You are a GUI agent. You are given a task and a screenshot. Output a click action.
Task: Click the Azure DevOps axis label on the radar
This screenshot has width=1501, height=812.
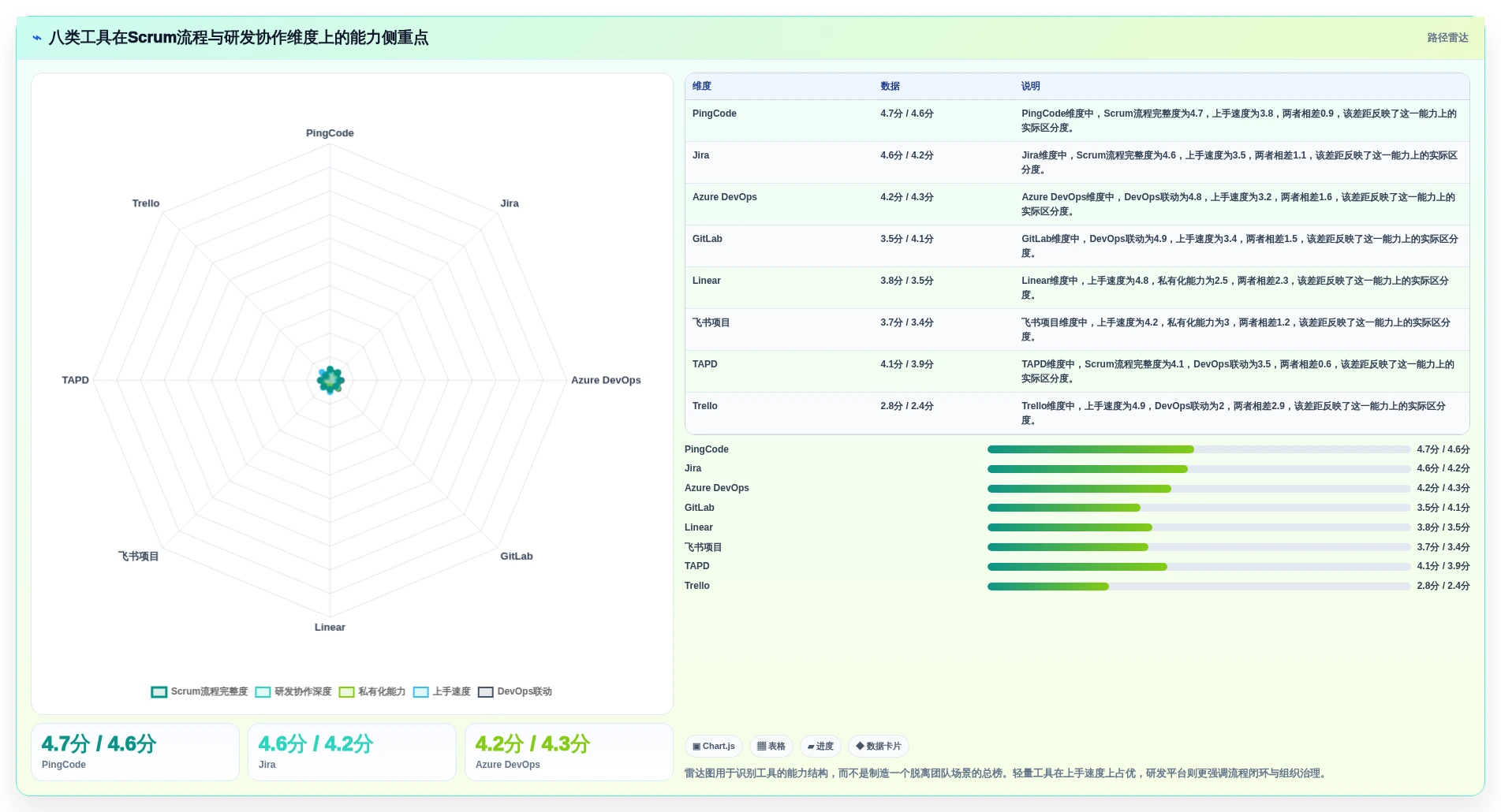(606, 380)
